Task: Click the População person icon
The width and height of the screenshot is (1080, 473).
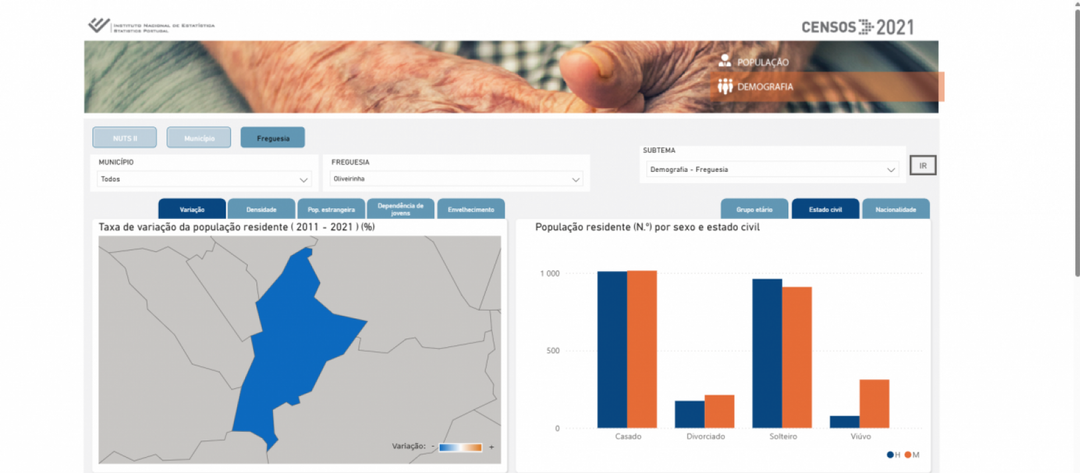Action: click(x=725, y=61)
